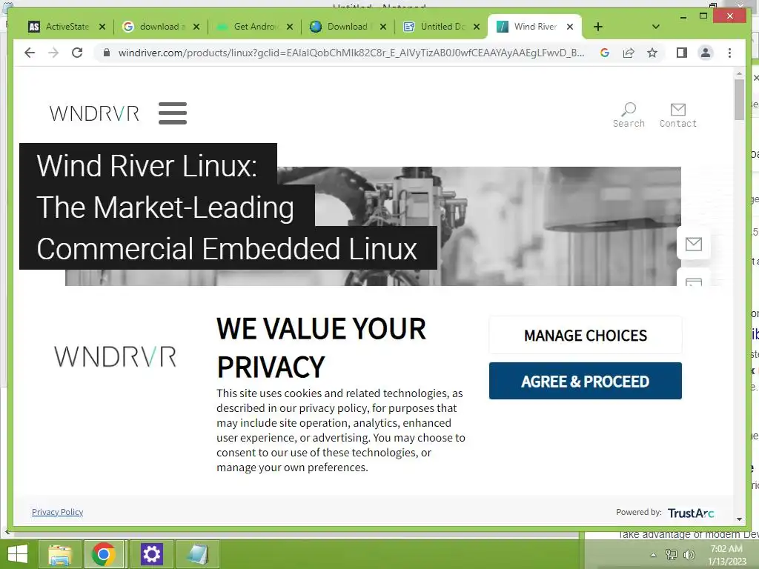Click the address bar URL field
The image size is (759, 569).
coord(351,53)
